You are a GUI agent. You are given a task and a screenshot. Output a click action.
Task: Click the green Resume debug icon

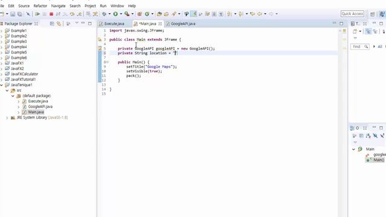pos(37,14)
